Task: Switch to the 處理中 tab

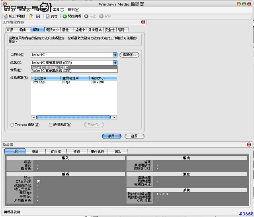Action: 80,30
